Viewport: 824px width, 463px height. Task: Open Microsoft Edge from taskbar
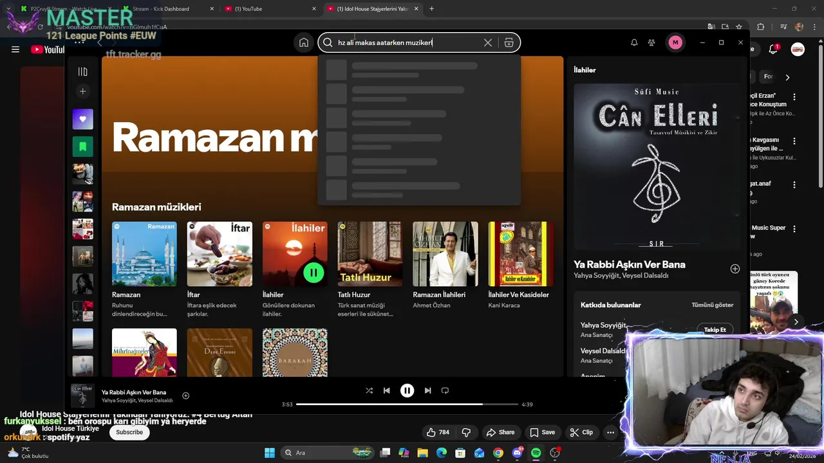441,453
